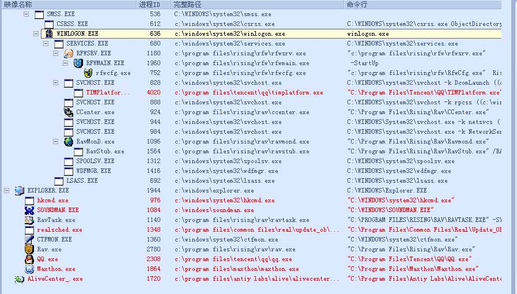Click the CTFMON.EXE pen icon
The width and height of the screenshot is (517, 294).
pos(29,240)
